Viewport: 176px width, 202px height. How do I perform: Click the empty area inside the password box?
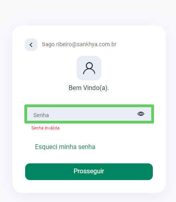(92, 114)
